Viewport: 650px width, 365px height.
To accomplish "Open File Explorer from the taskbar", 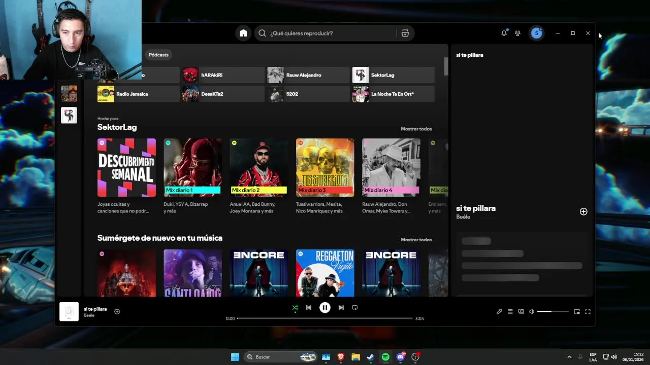I will pyautogui.click(x=355, y=357).
